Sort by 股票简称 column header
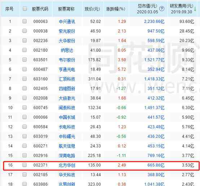The image size is (200, 186). 66,9
